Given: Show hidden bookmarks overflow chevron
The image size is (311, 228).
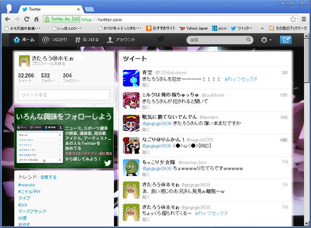Looking at the screenshot, I should [x=262, y=29].
